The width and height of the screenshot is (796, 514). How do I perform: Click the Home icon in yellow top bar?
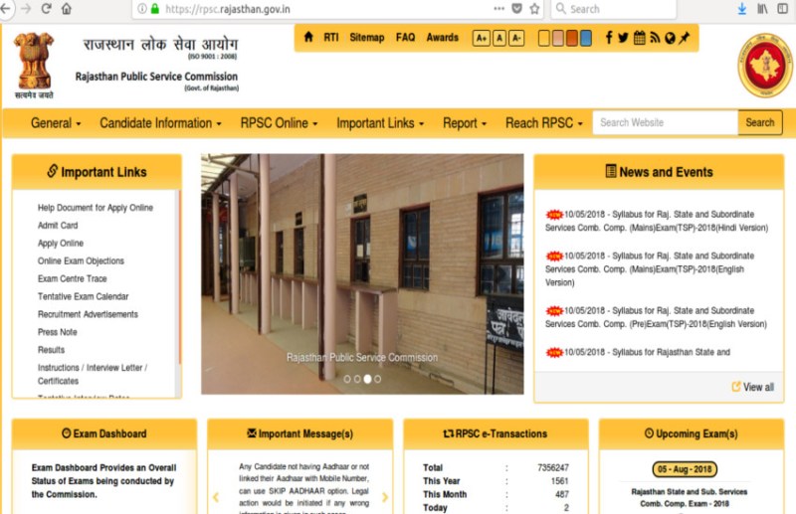point(308,37)
